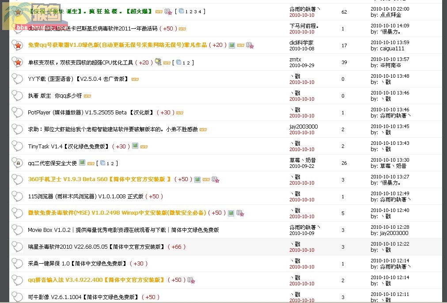447x303 pixels.
Task: Open 瑞星杀毒软件2010 thread
Action: tap(96, 246)
